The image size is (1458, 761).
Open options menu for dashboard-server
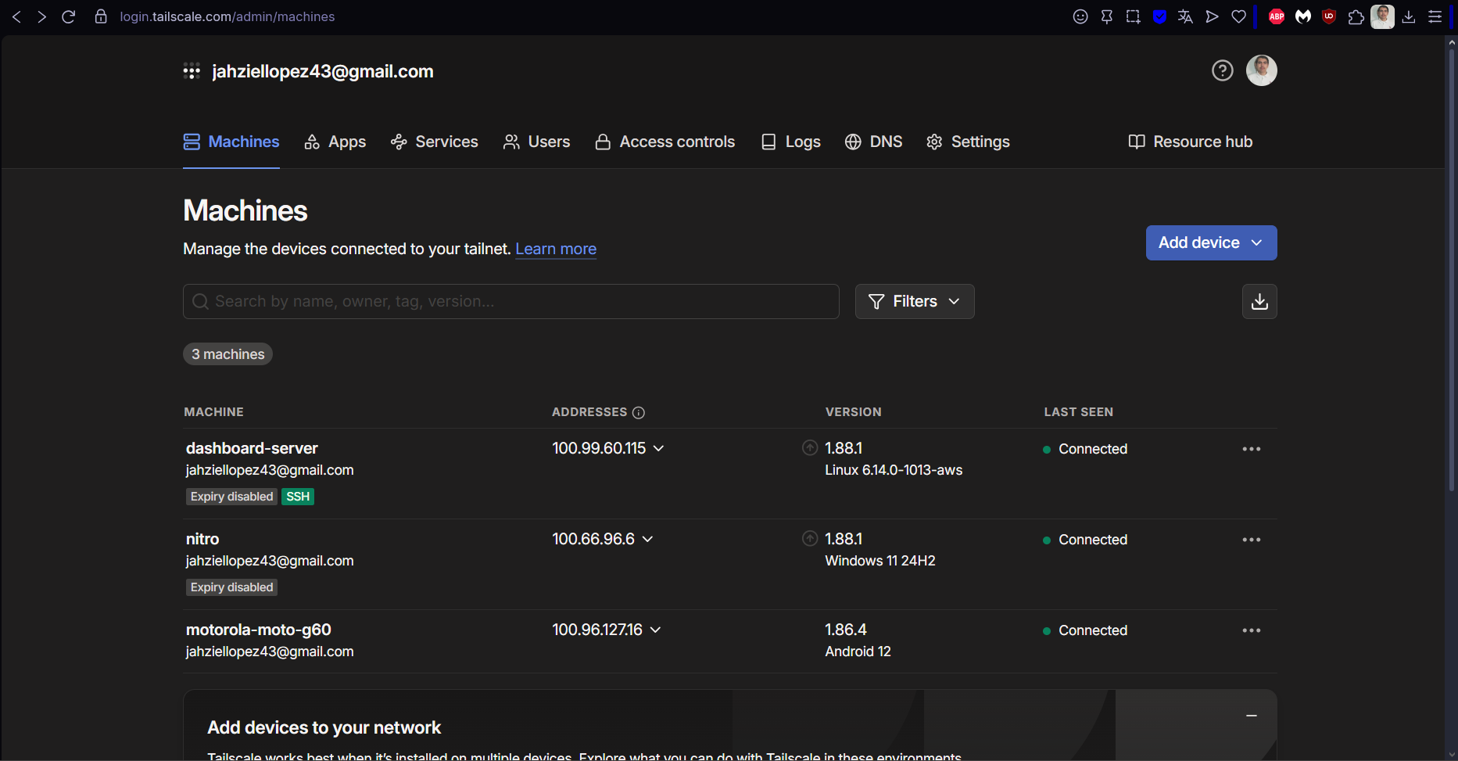click(x=1251, y=449)
